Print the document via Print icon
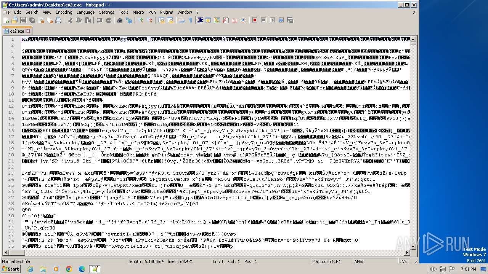 [58, 20]
